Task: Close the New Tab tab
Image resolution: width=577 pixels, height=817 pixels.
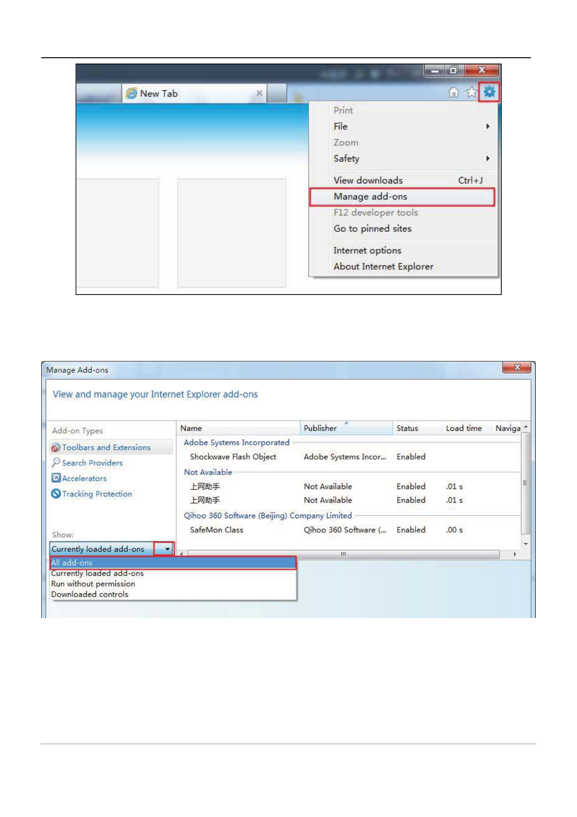Action: 259,93
